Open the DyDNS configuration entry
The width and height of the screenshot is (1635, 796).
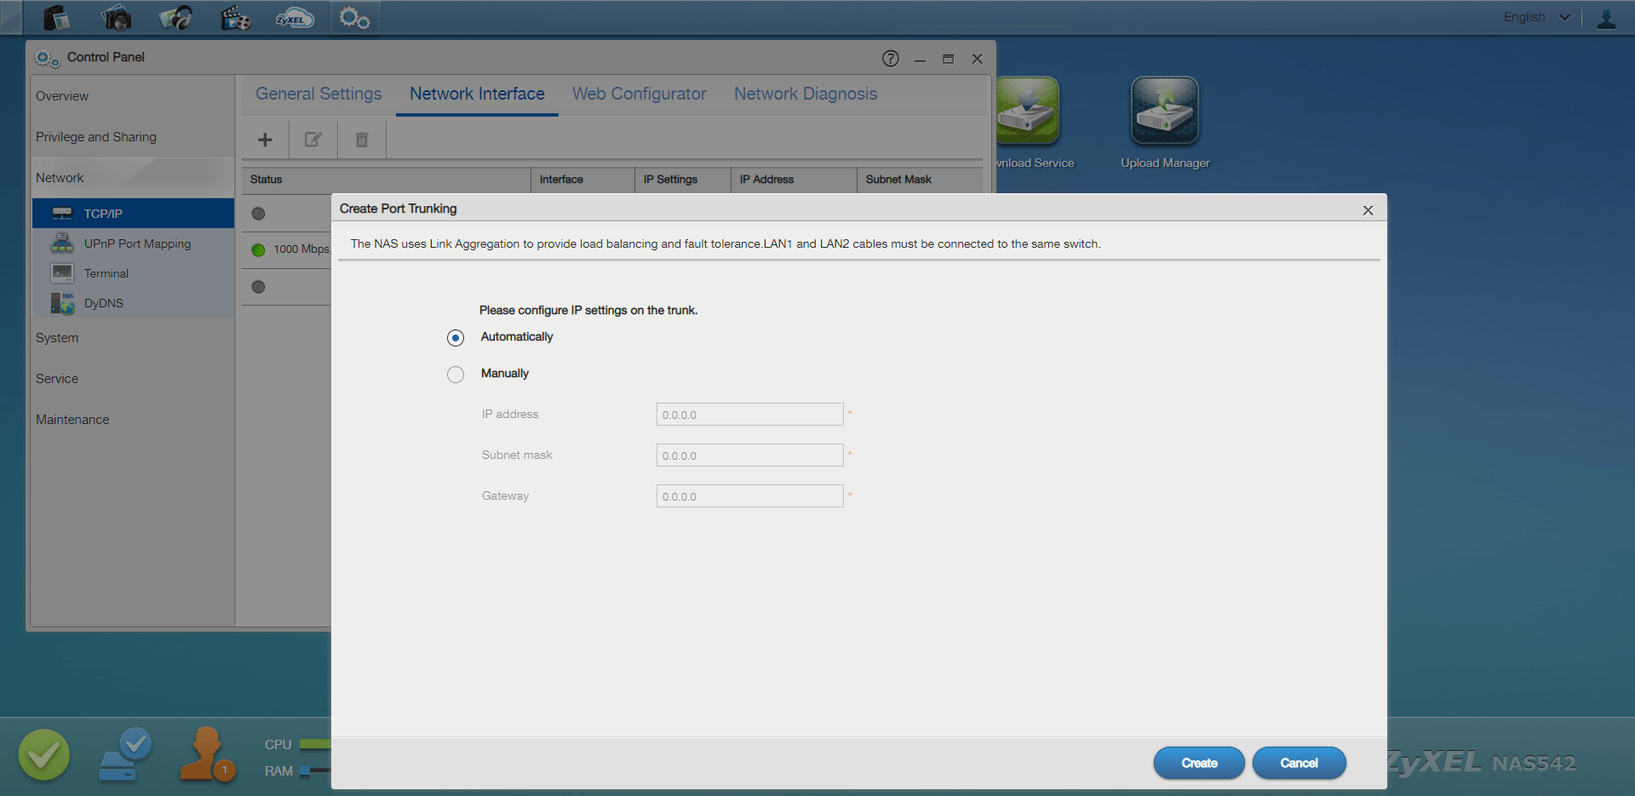pos(103,303)
